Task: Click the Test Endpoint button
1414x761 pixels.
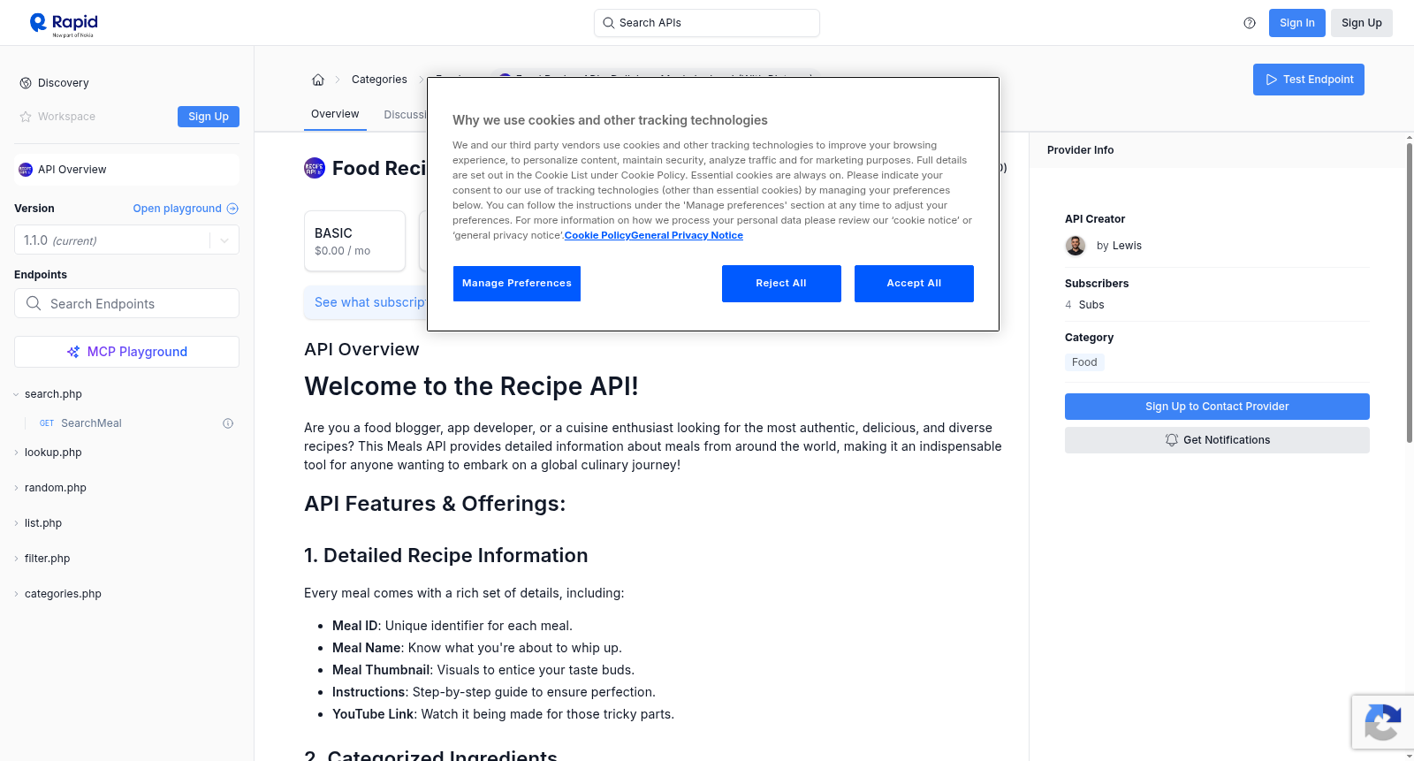Action: point(1309,80)
